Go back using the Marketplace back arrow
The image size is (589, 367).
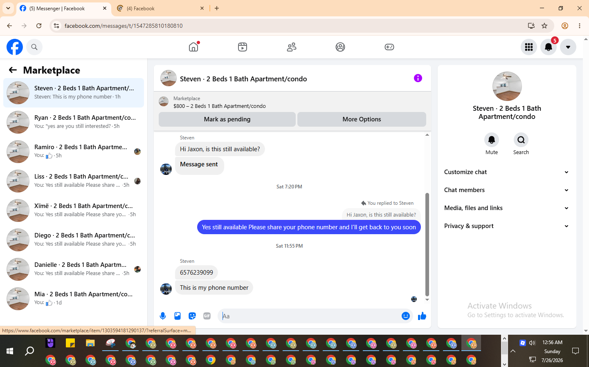click(x=13, y=70)
